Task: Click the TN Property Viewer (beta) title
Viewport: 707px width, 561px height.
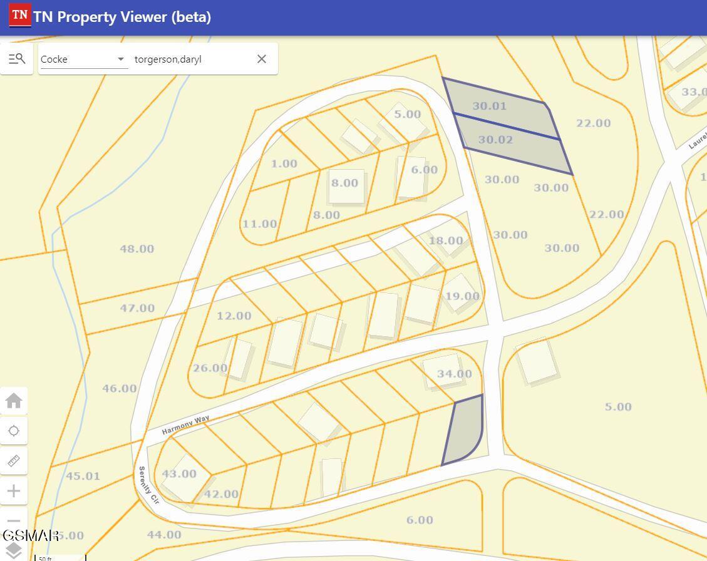Action: pos(122,17)
